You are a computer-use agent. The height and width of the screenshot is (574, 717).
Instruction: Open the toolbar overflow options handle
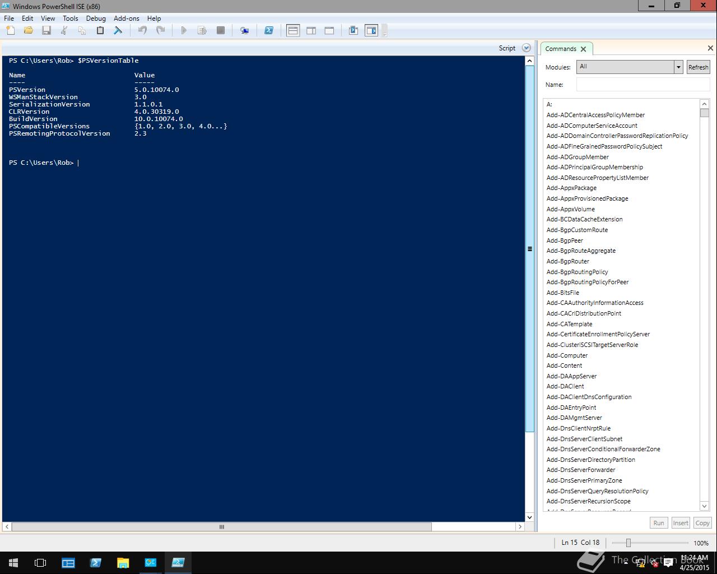tap(384, 31)
